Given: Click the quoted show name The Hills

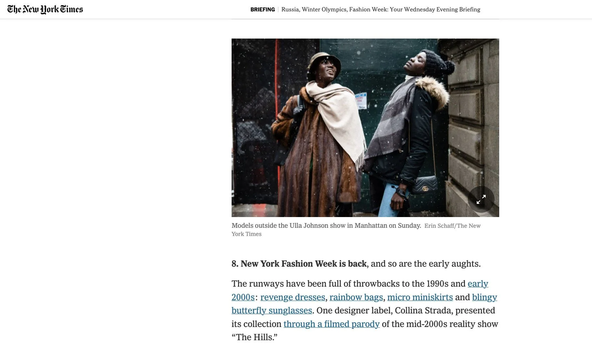Looking at the screenshot, I should (254, 337).
